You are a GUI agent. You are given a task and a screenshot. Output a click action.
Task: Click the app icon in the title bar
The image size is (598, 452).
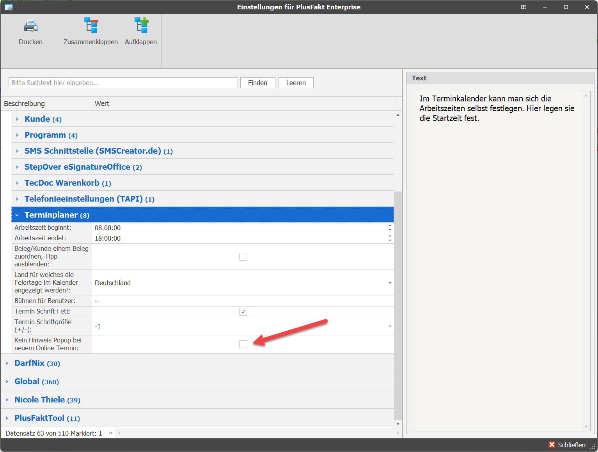point(9,7)
